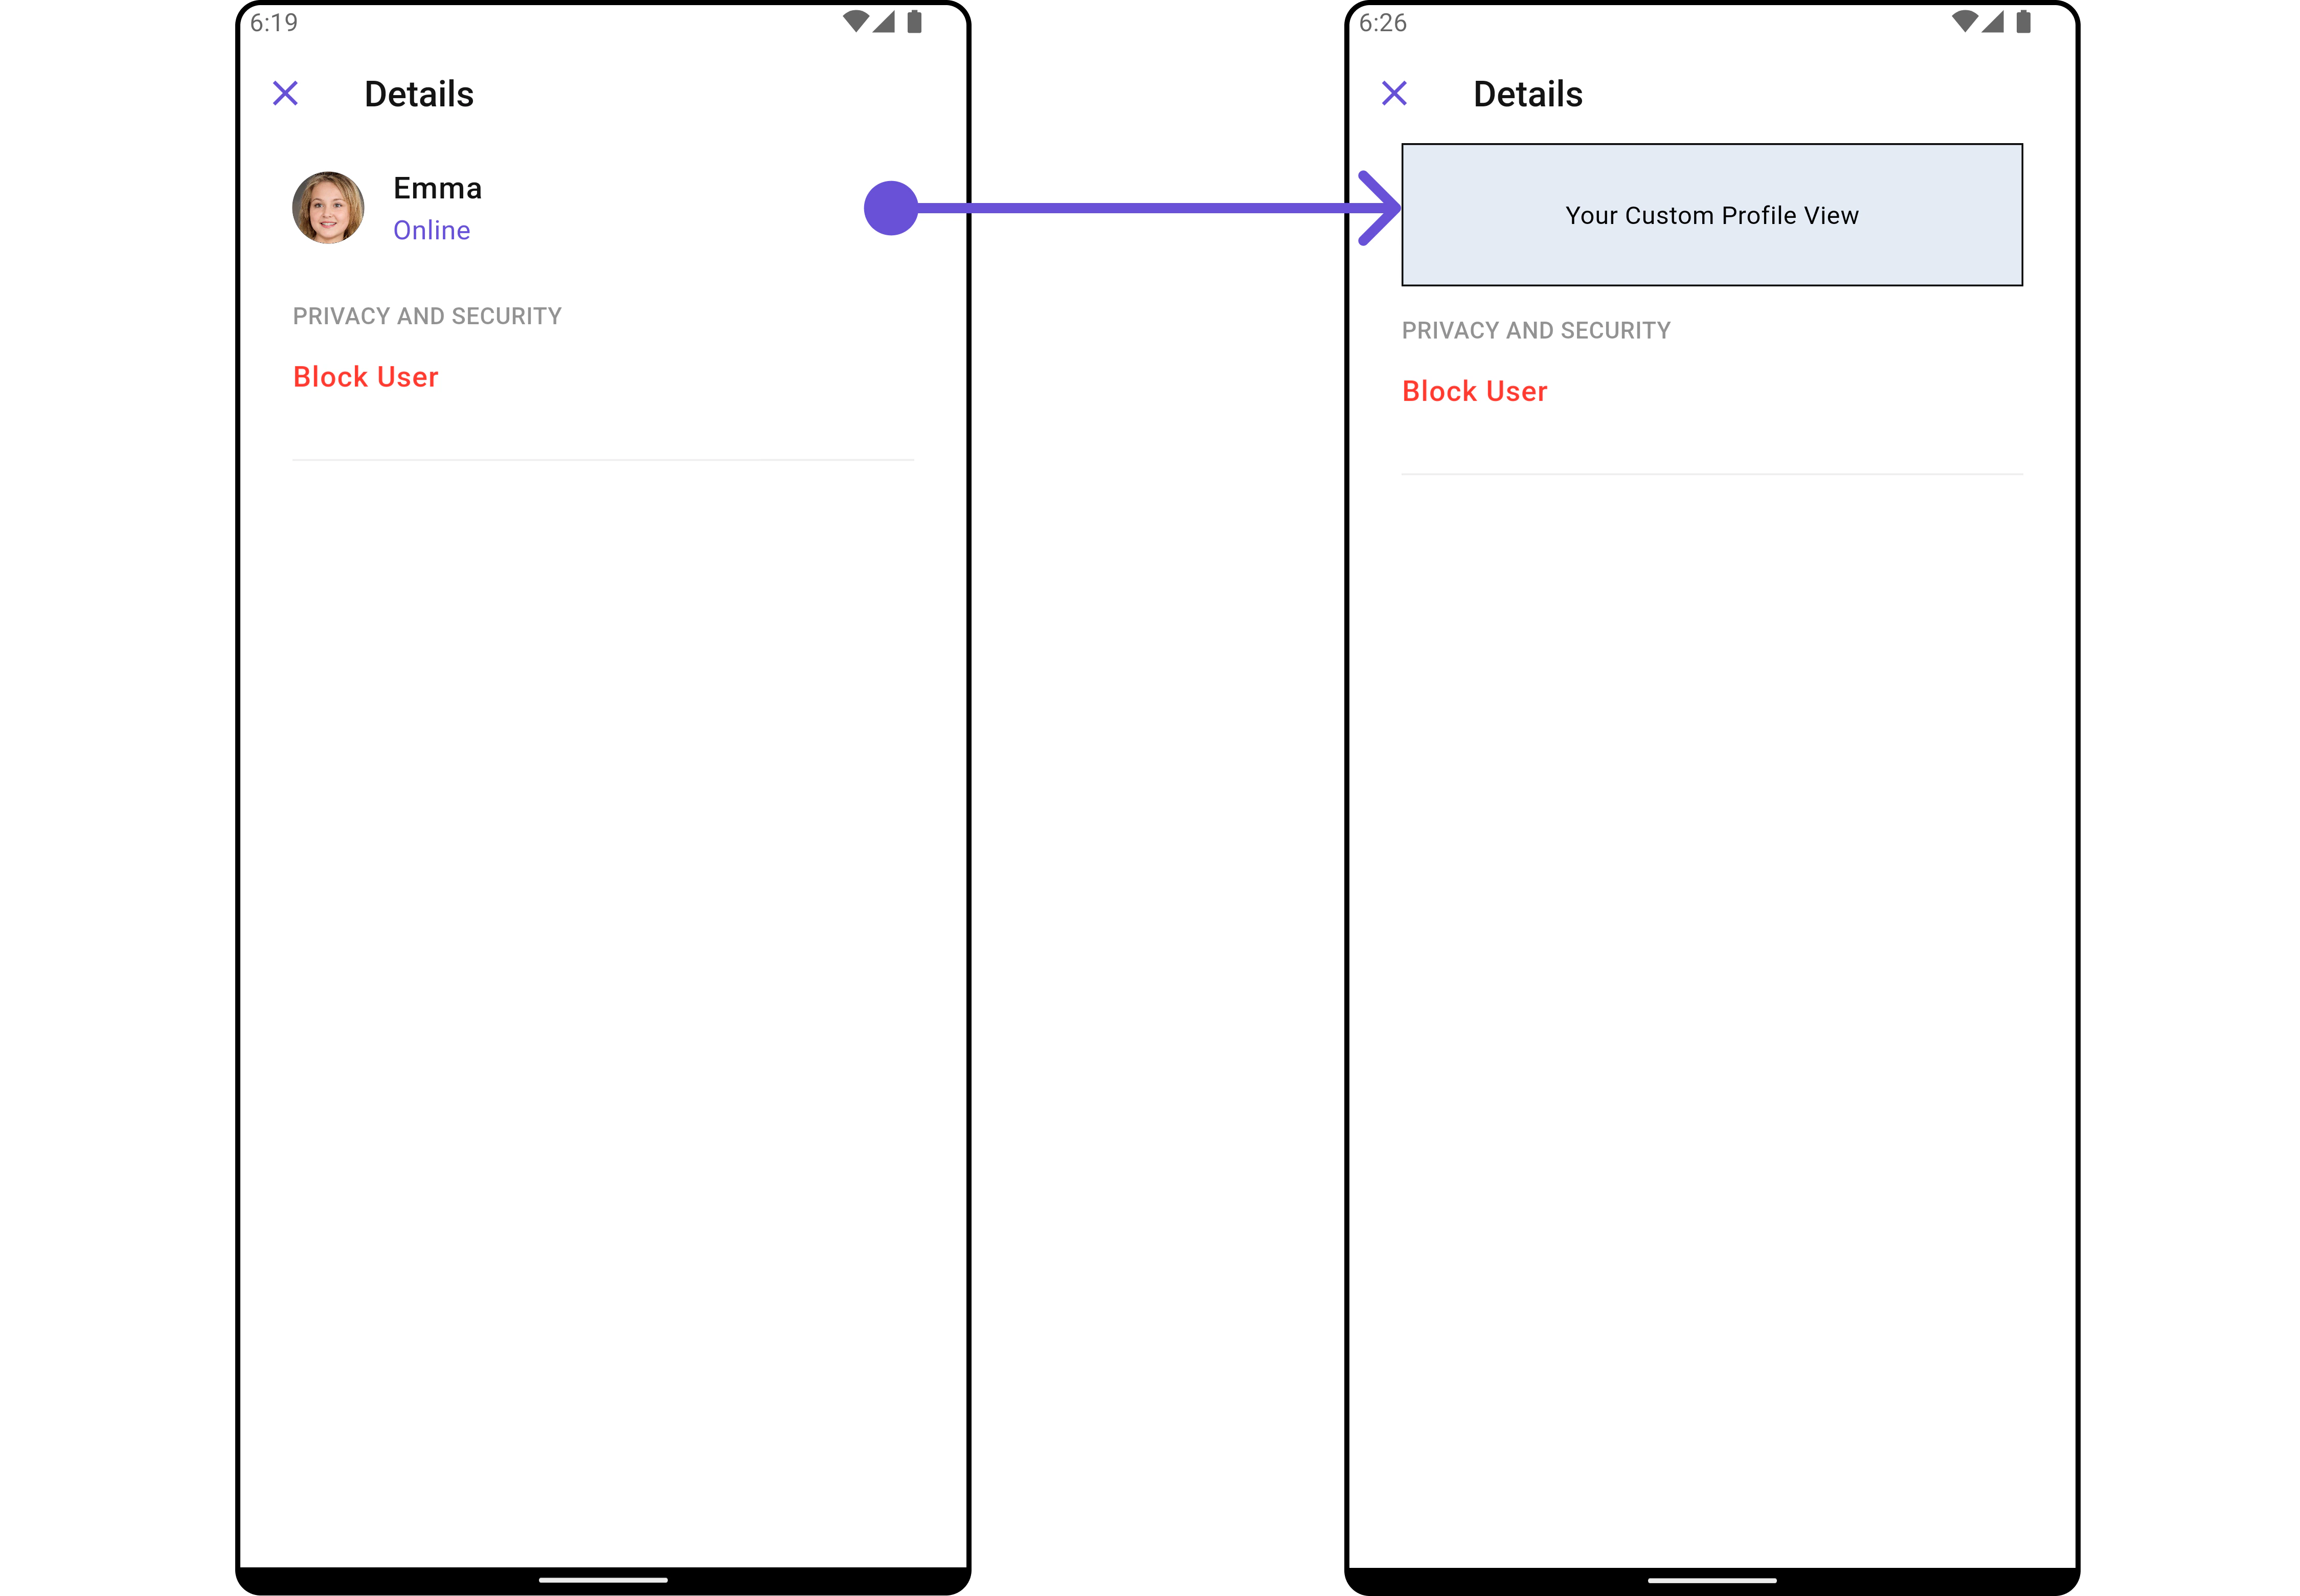Tap Block User on right screen
2300x1596 pixels.
[x=1474, y=391]
